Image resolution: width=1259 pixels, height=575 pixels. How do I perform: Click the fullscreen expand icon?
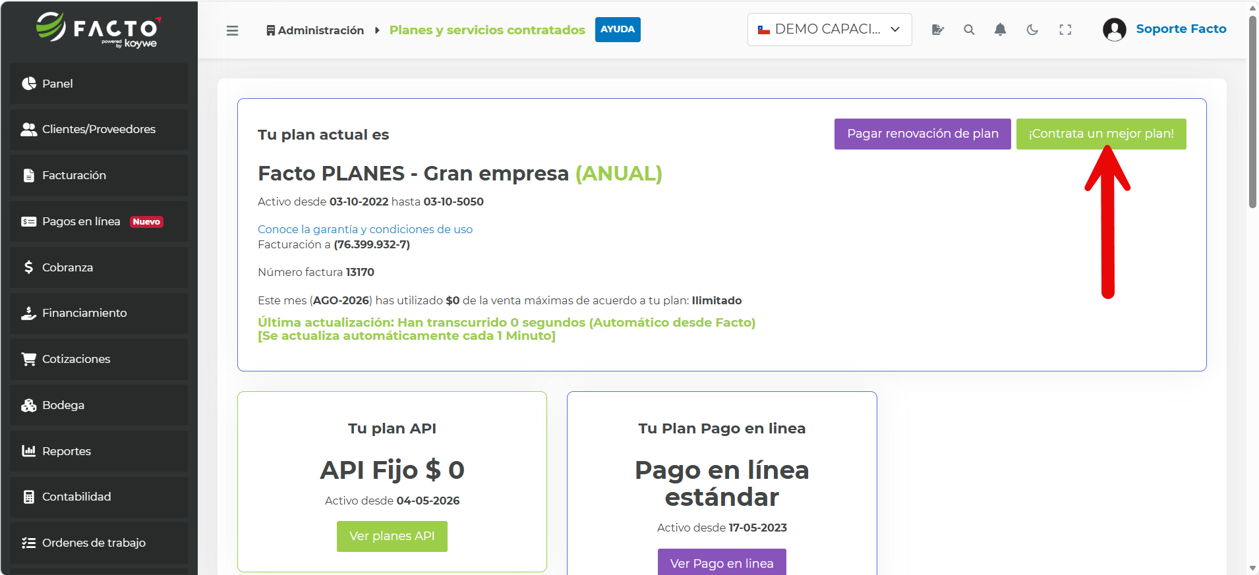[x=1065, y=30]
